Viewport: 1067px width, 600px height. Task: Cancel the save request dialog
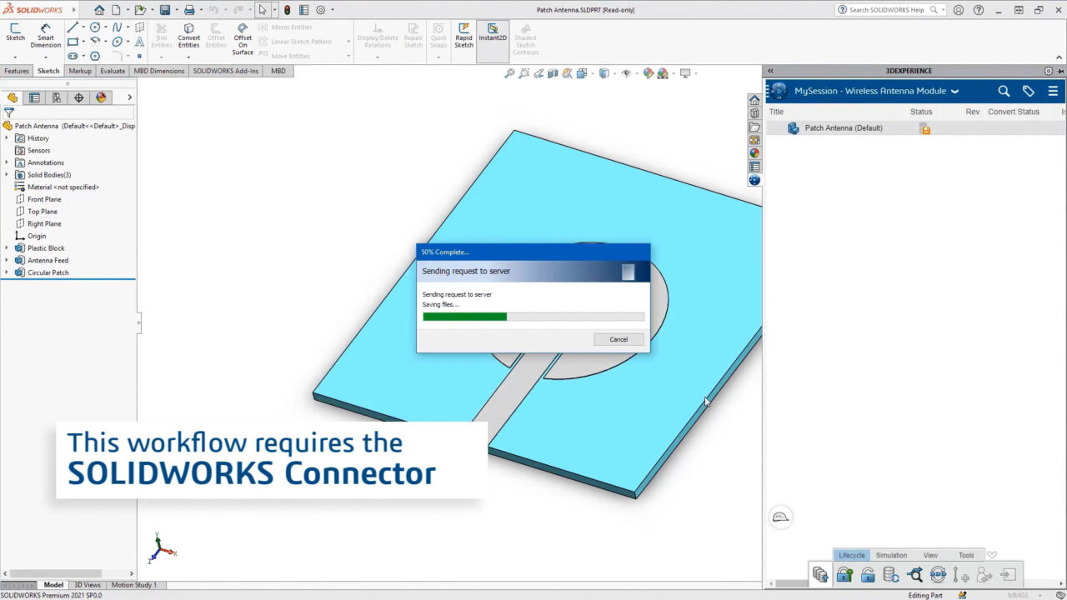point(619,339)
